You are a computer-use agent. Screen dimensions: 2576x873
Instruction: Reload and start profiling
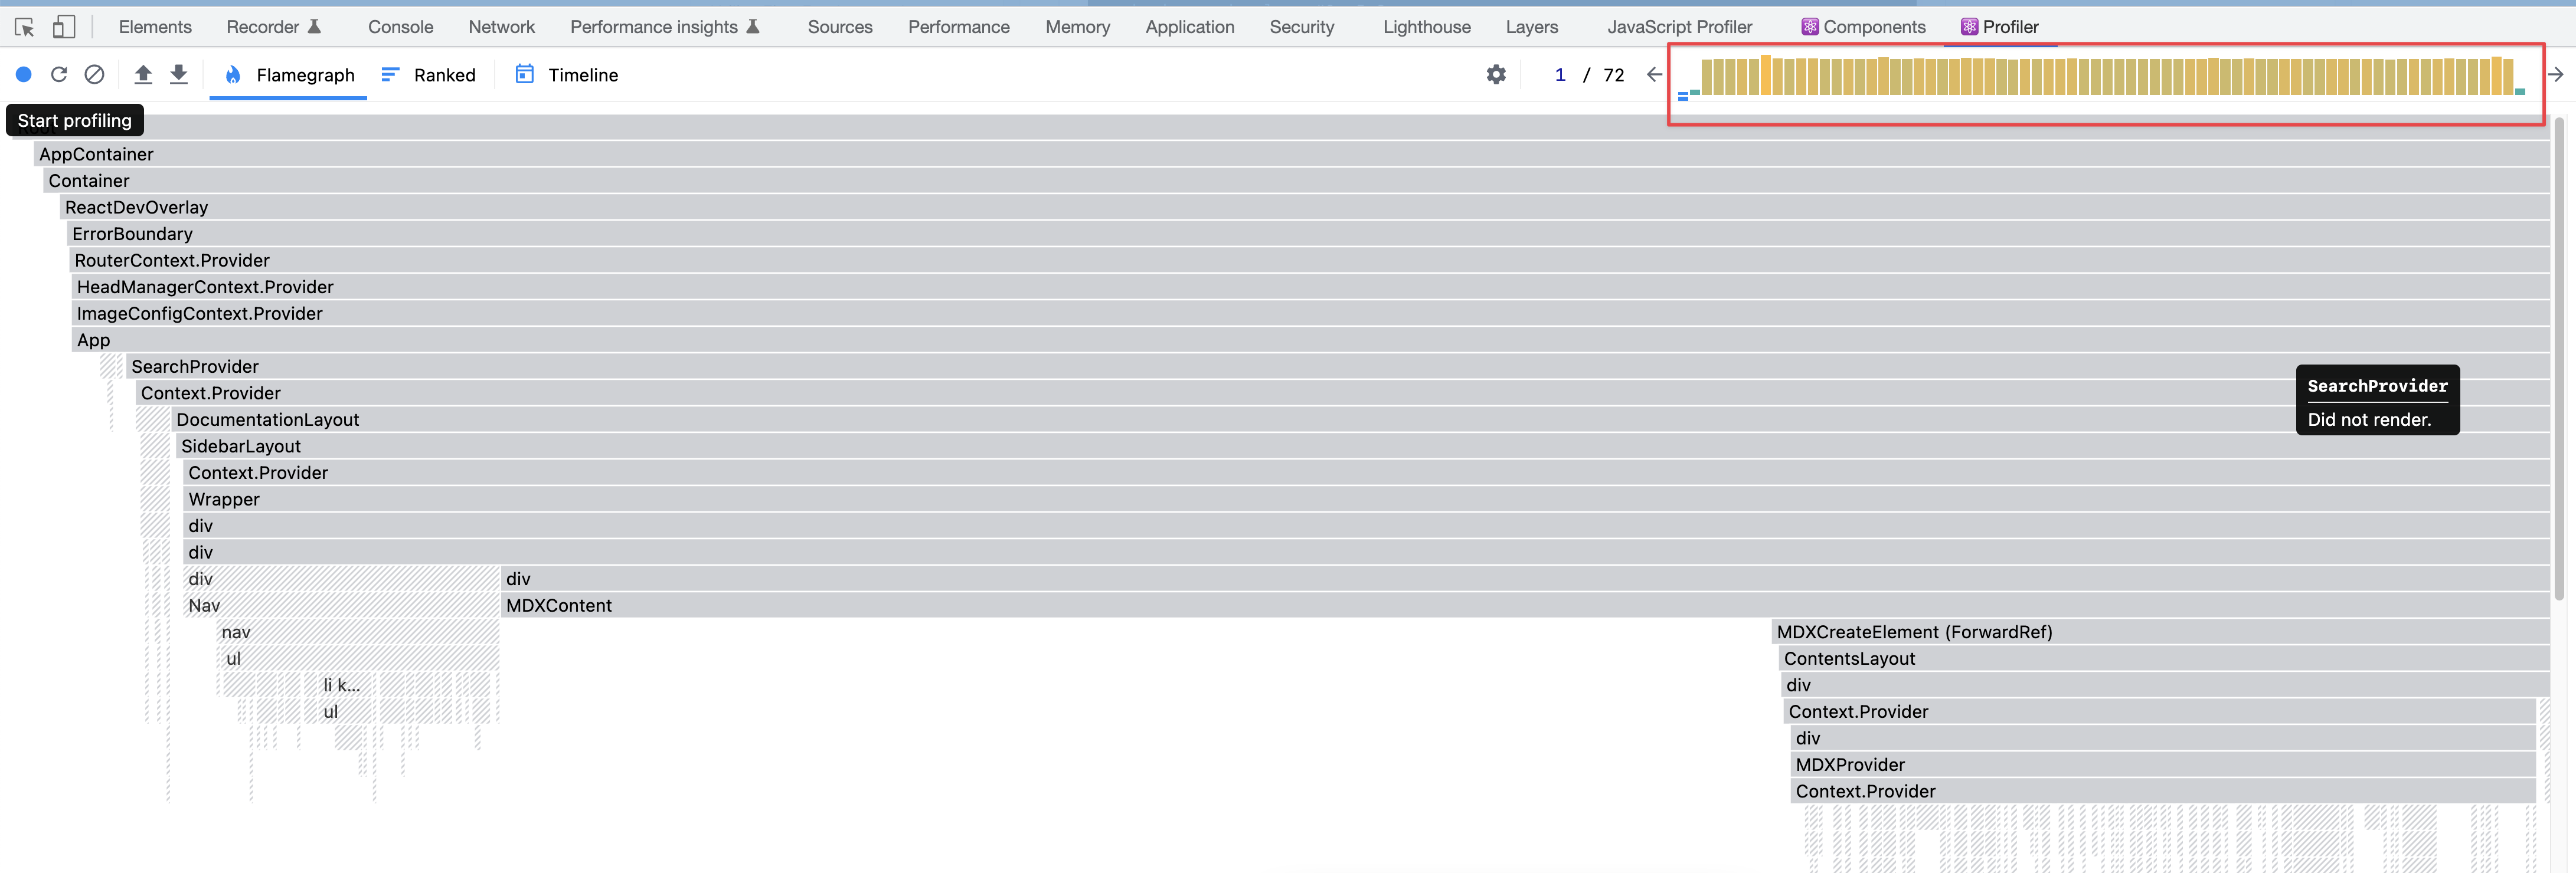(59, 74)
